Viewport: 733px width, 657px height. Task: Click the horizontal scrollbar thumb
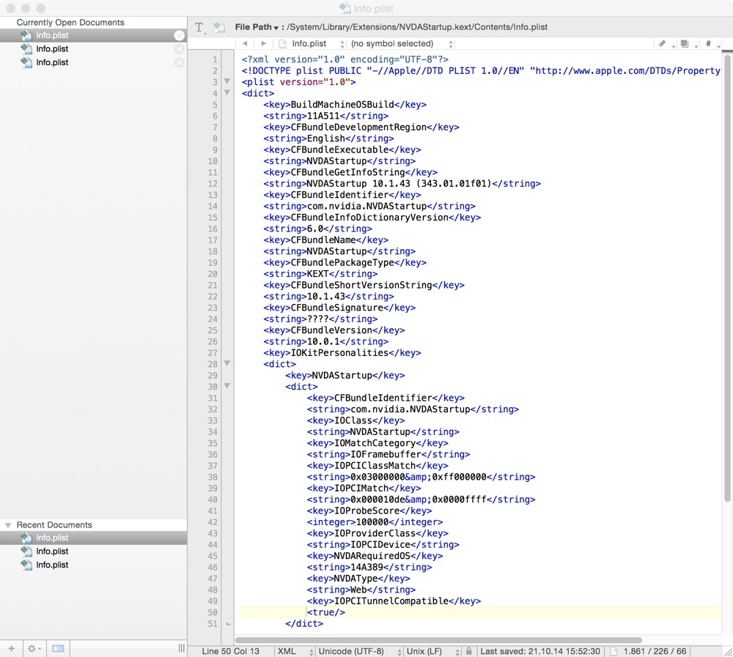(x=438, y=640)
